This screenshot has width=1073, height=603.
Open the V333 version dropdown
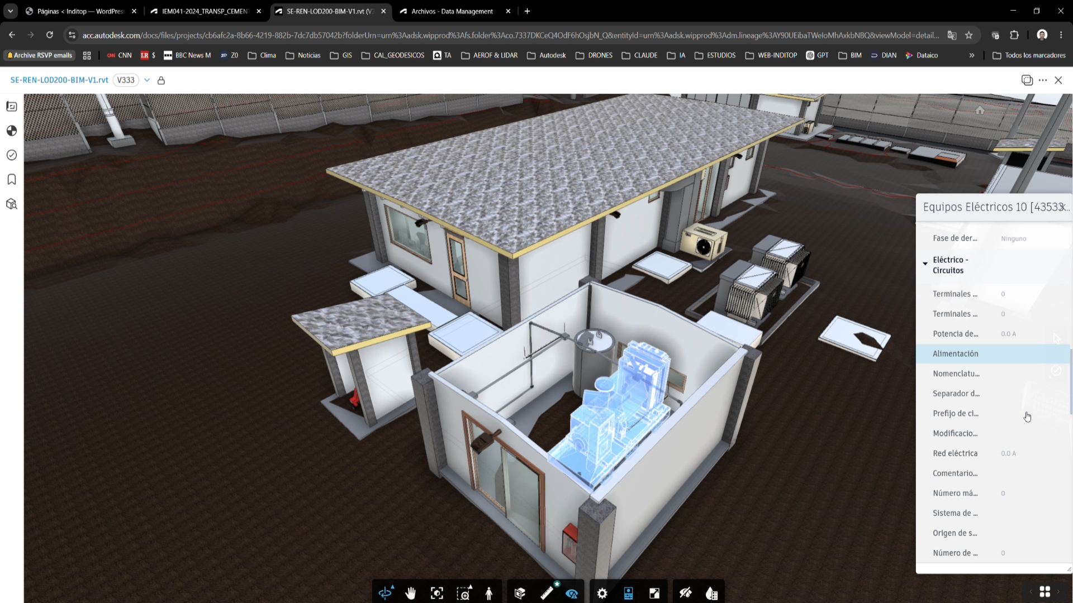point(147,80)
